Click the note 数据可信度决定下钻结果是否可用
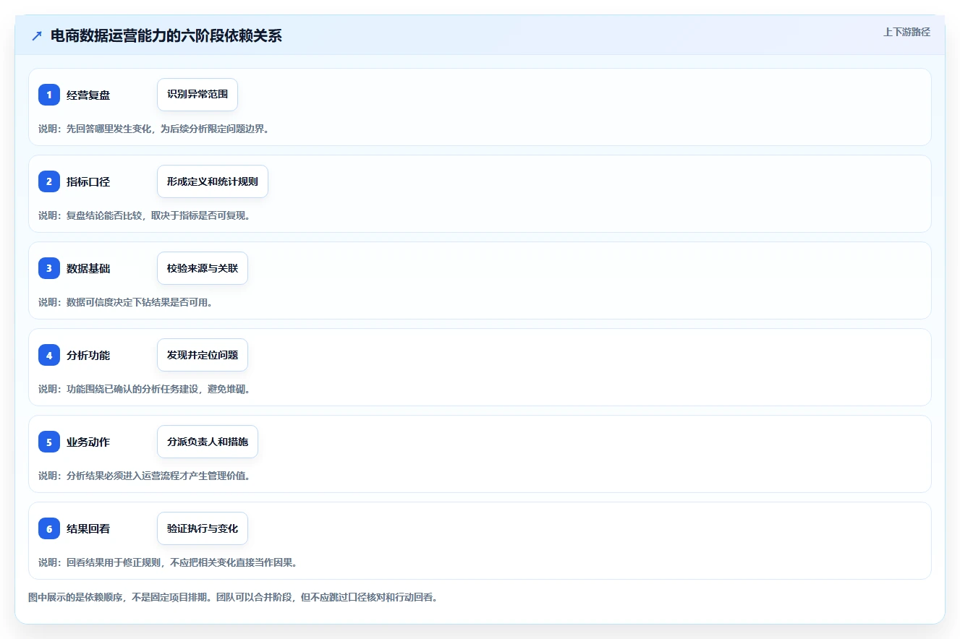960x639 pixels. (125, 302)
